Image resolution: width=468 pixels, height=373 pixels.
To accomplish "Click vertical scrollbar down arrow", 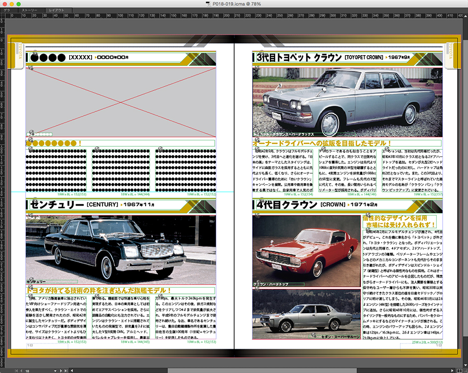I will coord(465,365).
